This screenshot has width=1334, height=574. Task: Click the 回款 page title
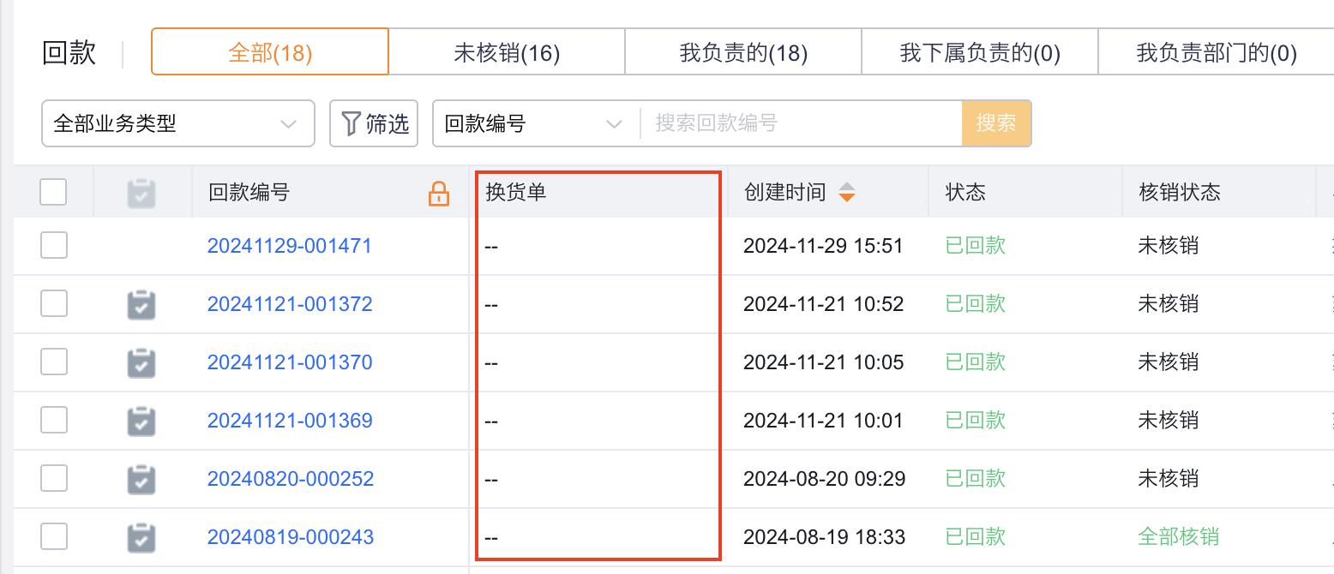coord(69,53)
